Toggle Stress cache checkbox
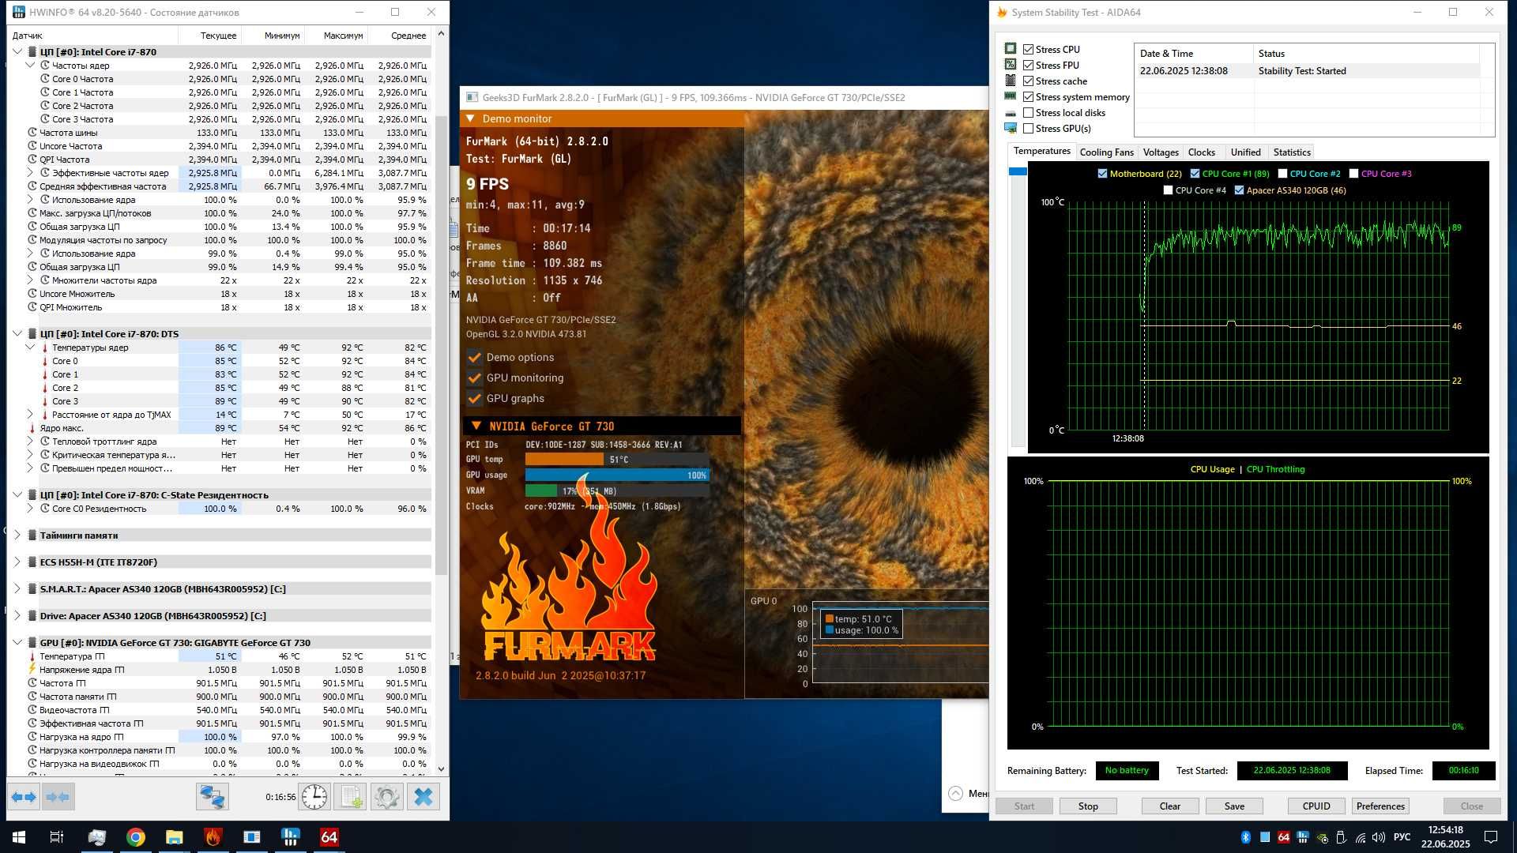1517x853 pixels. [x=1028, y=81]
